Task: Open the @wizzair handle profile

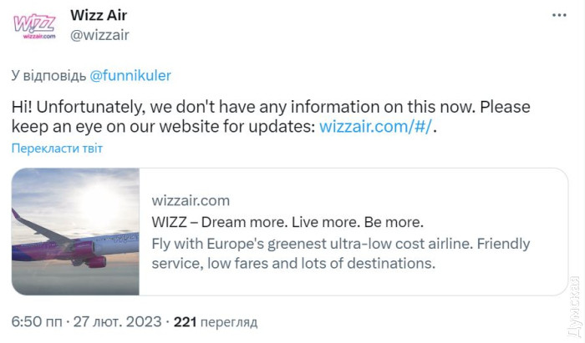Action: click(x=99, y=34)
